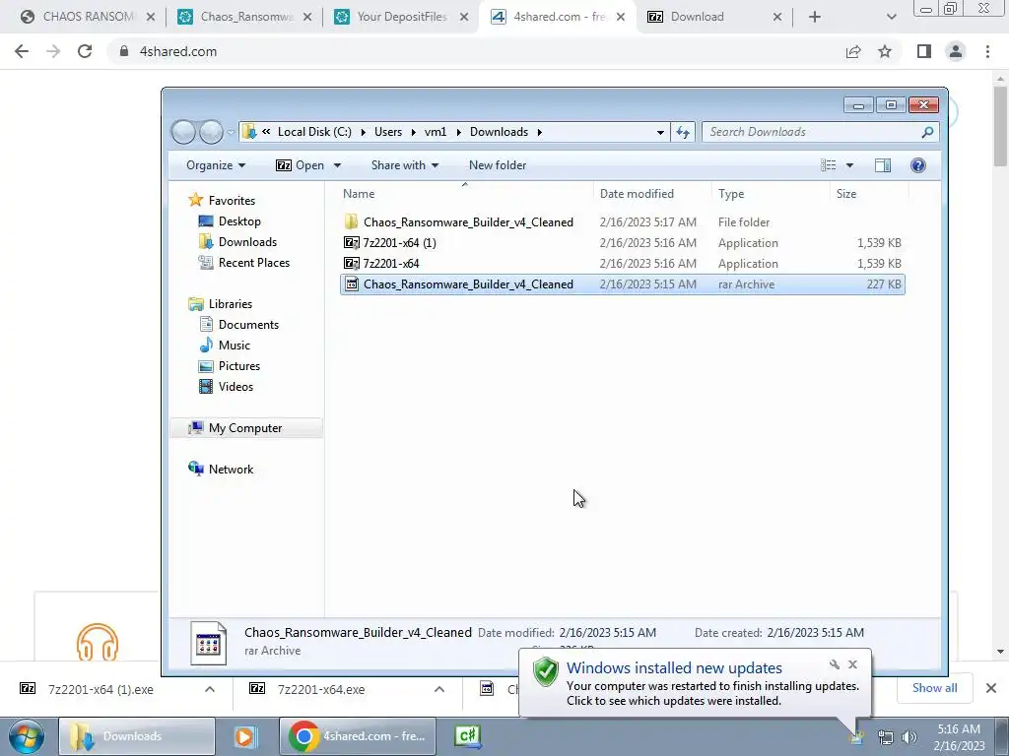This screenshot has height=756, width=1009.
Task: Select the 7z2201-x64 (1) application icon
Action: pos(352,242)
